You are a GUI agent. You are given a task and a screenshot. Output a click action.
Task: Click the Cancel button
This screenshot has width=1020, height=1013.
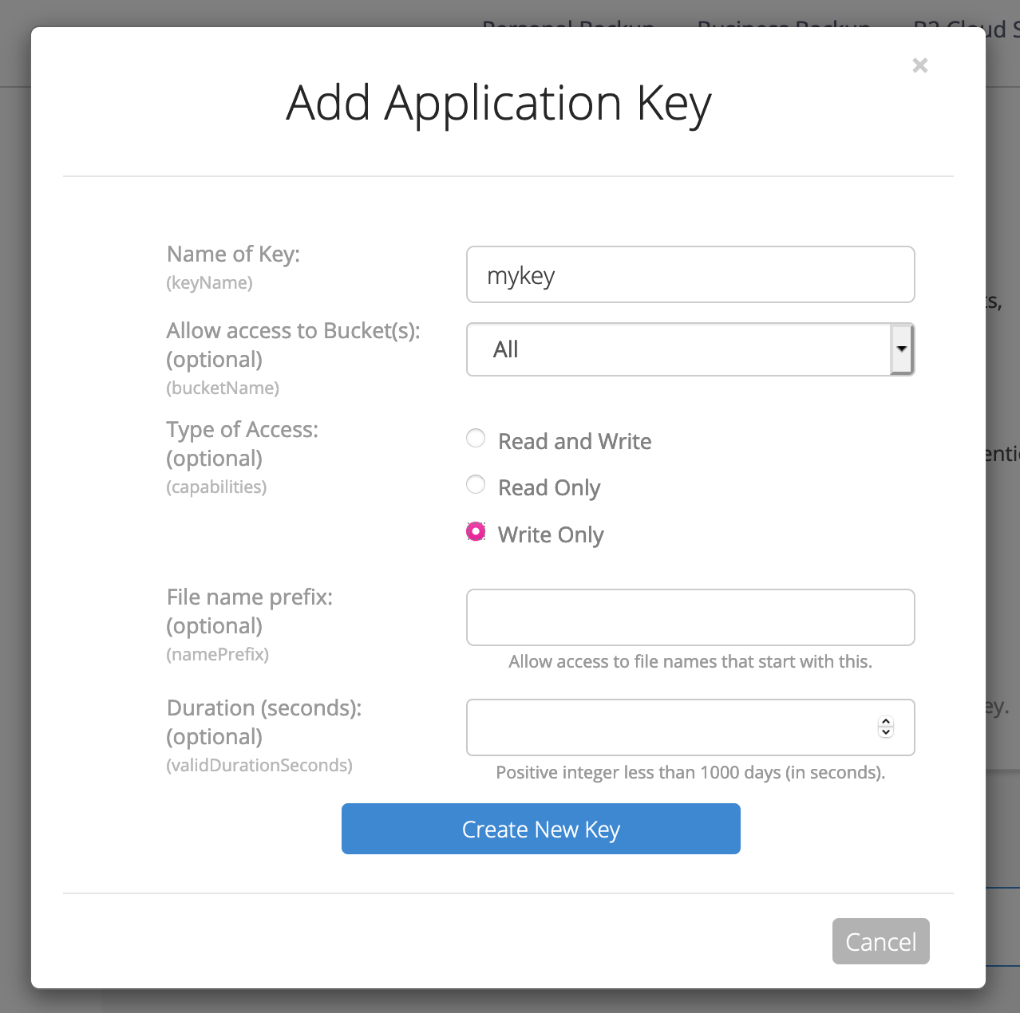tap(880, 941)
